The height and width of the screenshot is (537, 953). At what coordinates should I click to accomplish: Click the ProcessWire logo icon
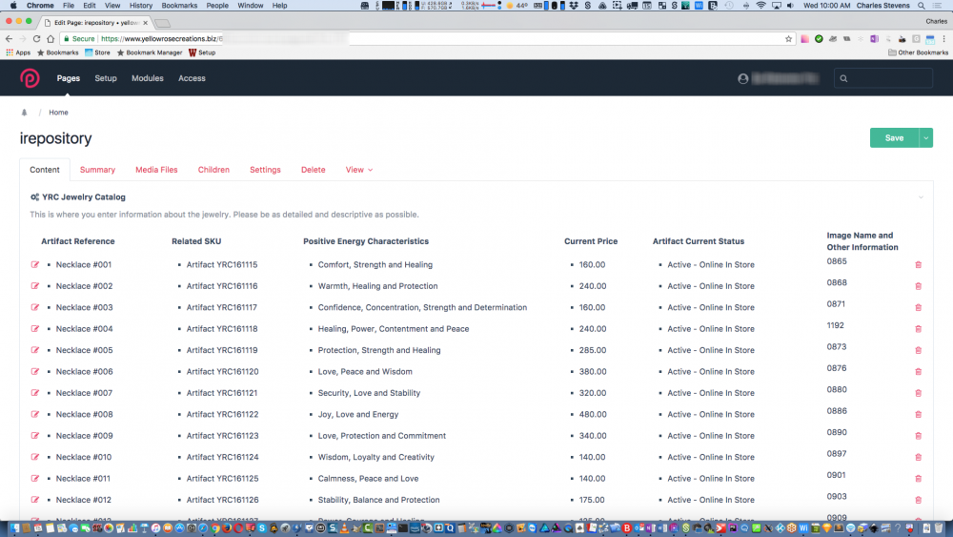pos(30,78)
